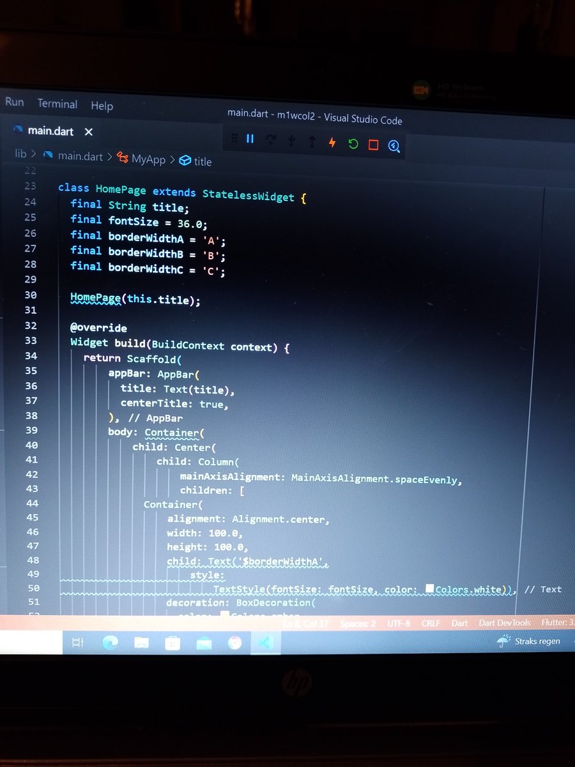
Task: Open the MyApp class breadcrumb
Action: (142, 159)
